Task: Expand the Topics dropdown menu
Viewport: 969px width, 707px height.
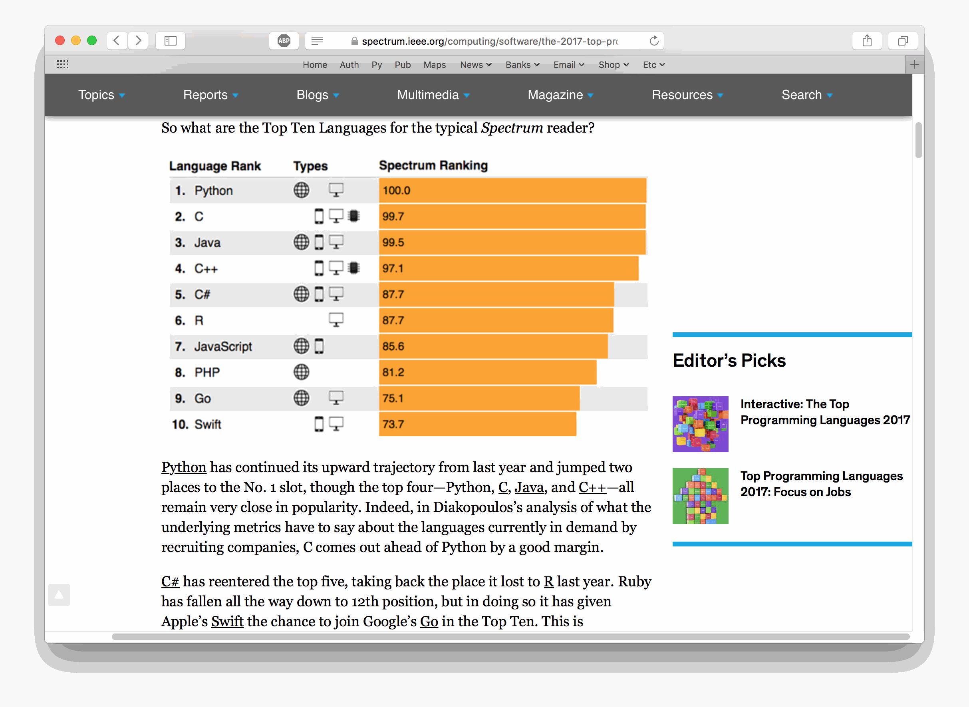Action: [x=101, y=95]
